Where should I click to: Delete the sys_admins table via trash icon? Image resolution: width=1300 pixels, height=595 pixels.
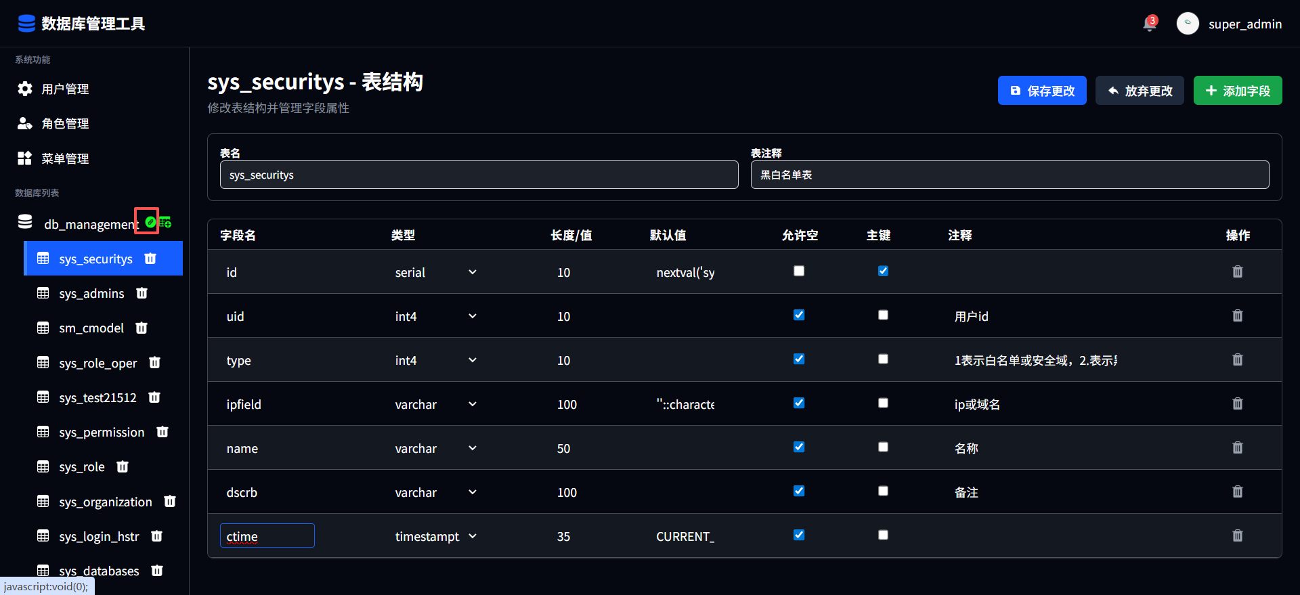(x=142, y=293)
